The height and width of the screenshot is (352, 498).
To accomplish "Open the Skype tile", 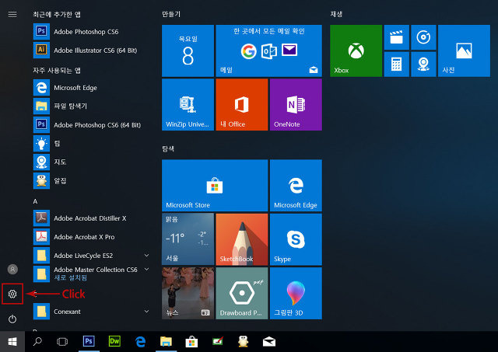I will 296,239.
